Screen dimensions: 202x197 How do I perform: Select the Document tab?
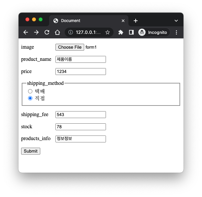pyautogui.click(x=89, y=21)
